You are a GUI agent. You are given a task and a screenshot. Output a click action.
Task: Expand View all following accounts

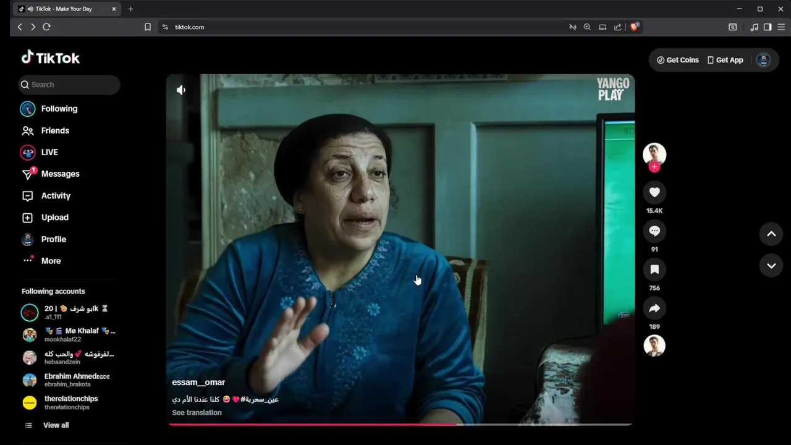(56, 425)
